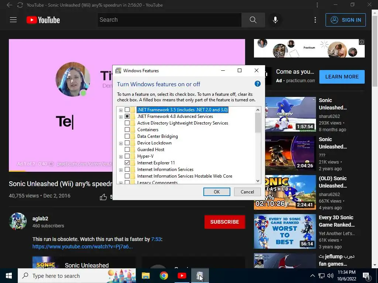Switch to YouTube app in taskbar
Screen dimensions: 378x283
(x=182, y=276)
